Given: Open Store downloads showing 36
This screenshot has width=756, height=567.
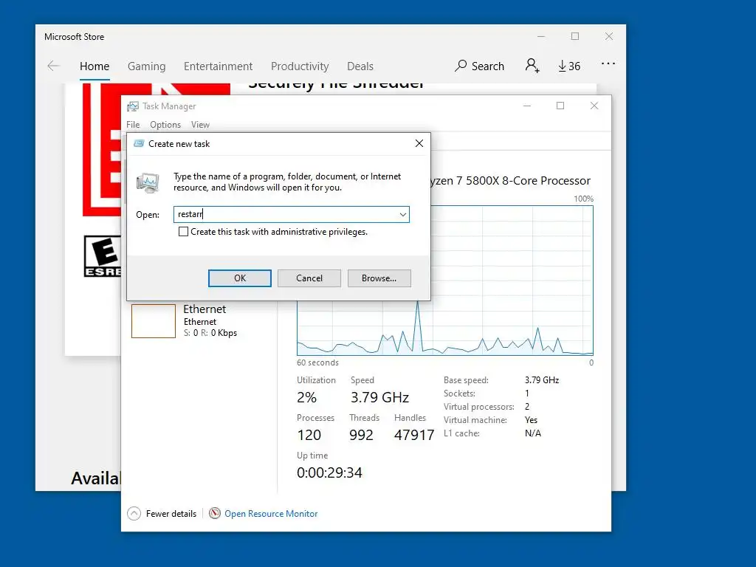Looking at the screenshot, I should click(569, 66).
